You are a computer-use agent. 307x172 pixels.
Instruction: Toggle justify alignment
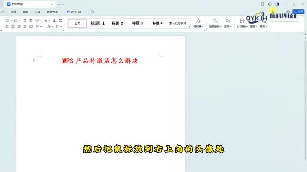[25, 27]
